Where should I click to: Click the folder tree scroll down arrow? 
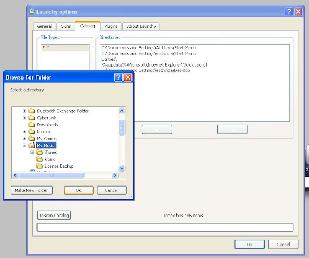(x=122, y=168)
